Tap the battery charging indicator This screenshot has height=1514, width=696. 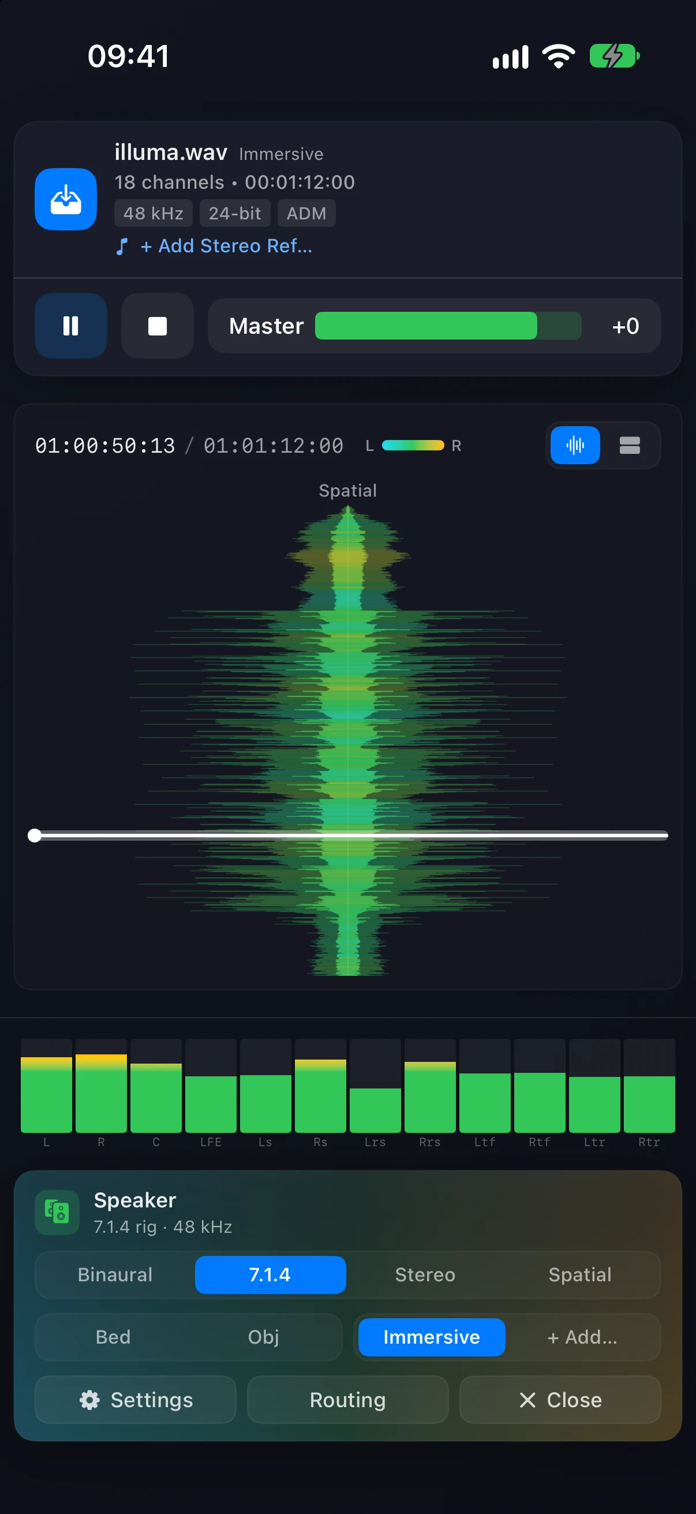click(x=615, y=57)
